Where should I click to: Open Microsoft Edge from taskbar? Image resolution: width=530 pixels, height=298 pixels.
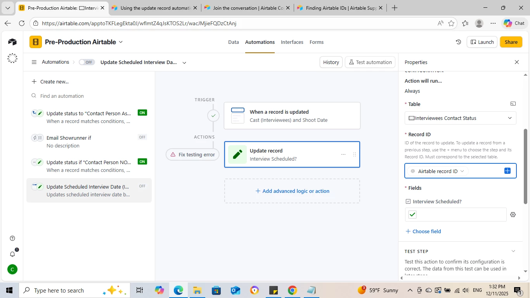(x=178, y=290)
